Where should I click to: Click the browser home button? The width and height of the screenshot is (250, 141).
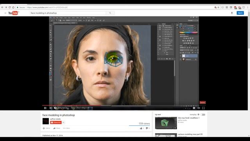click(13, 7)
